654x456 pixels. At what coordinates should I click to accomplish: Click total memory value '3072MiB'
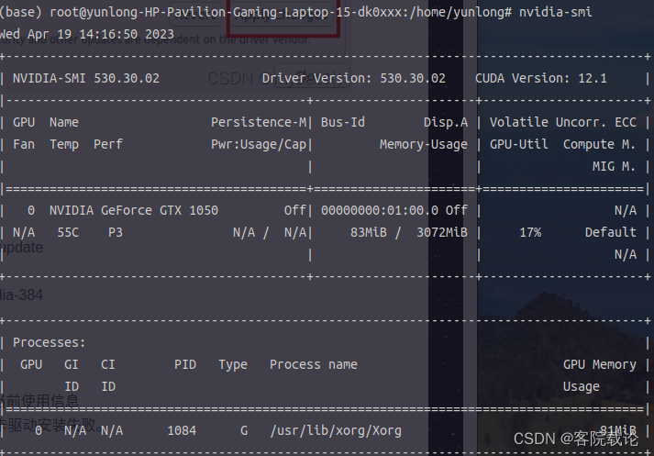coord(442,232)
